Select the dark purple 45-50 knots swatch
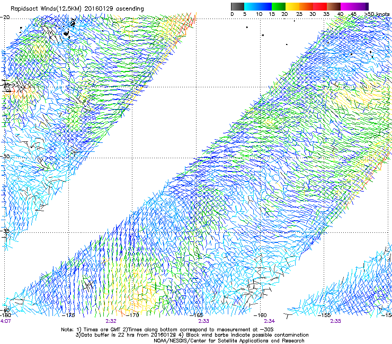Viewport: 392px width, 344px height. [361, 6]
